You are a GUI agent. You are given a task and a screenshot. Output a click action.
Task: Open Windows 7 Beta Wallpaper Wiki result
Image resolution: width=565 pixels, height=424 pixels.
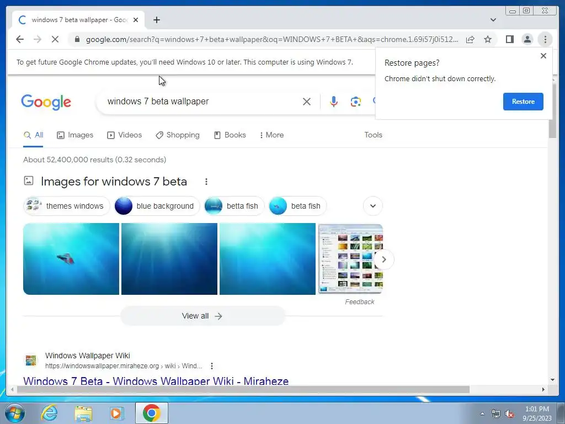pos(156,381)
